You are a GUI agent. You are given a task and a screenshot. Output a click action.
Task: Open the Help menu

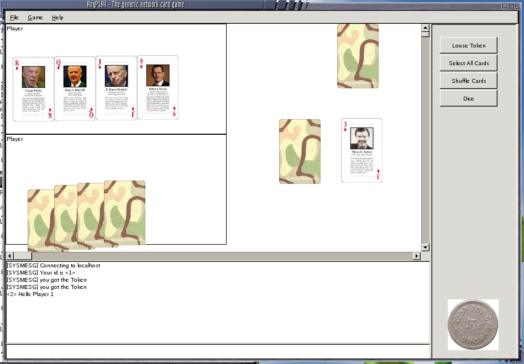click(57, 17)
